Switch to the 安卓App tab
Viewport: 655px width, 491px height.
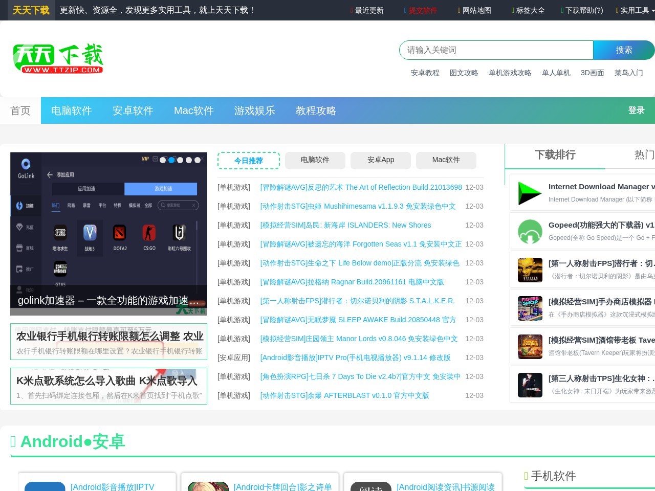coord(381,160)
